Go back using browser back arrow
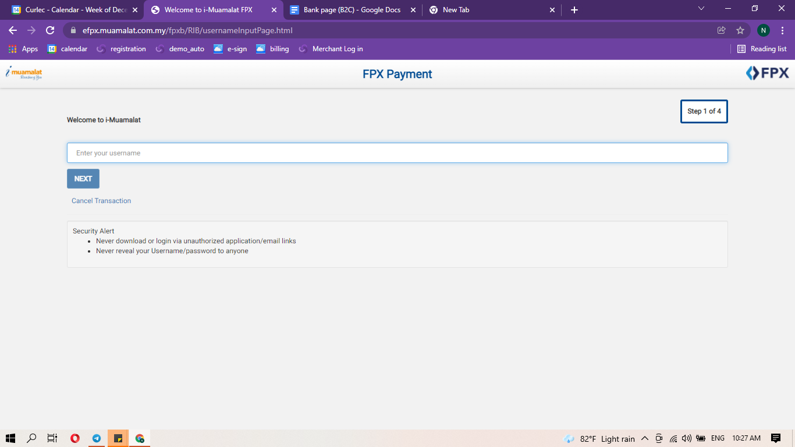Viewport: 795px width, 447px height. pyautogui.click(x=13, y=30)
